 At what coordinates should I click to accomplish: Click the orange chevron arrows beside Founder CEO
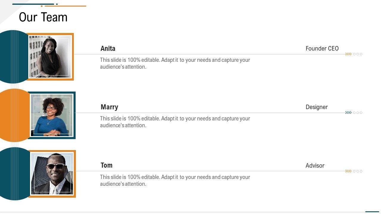tap(348, 54)
